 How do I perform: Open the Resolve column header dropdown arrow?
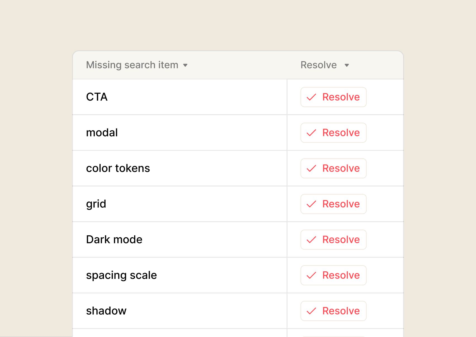(x=347, y=65)
